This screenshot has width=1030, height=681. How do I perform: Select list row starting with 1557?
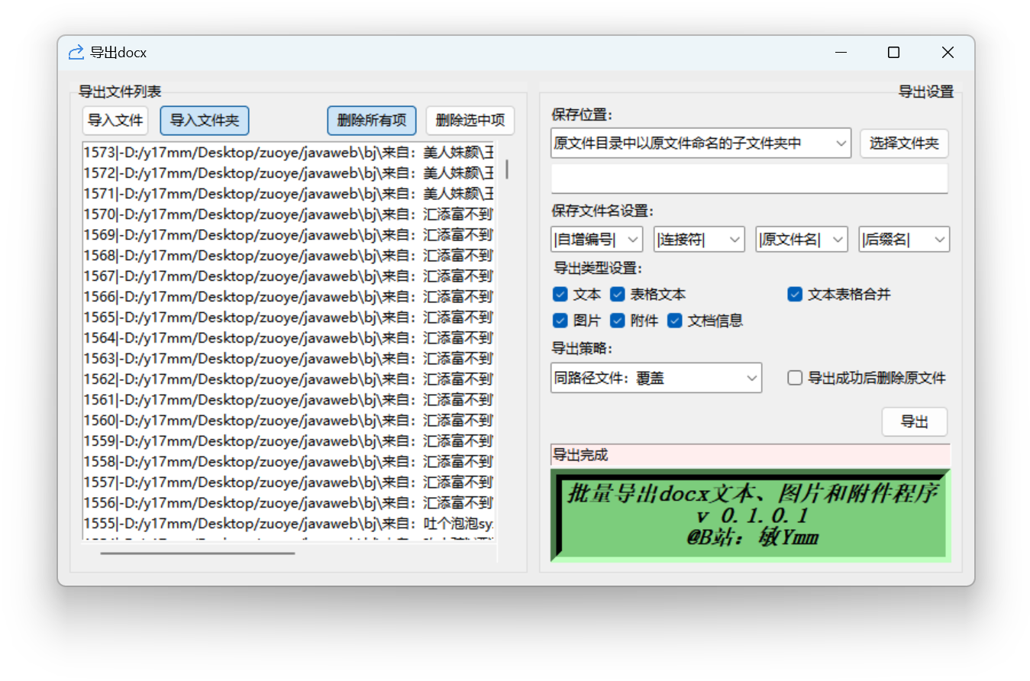click(x=289, y=482)
